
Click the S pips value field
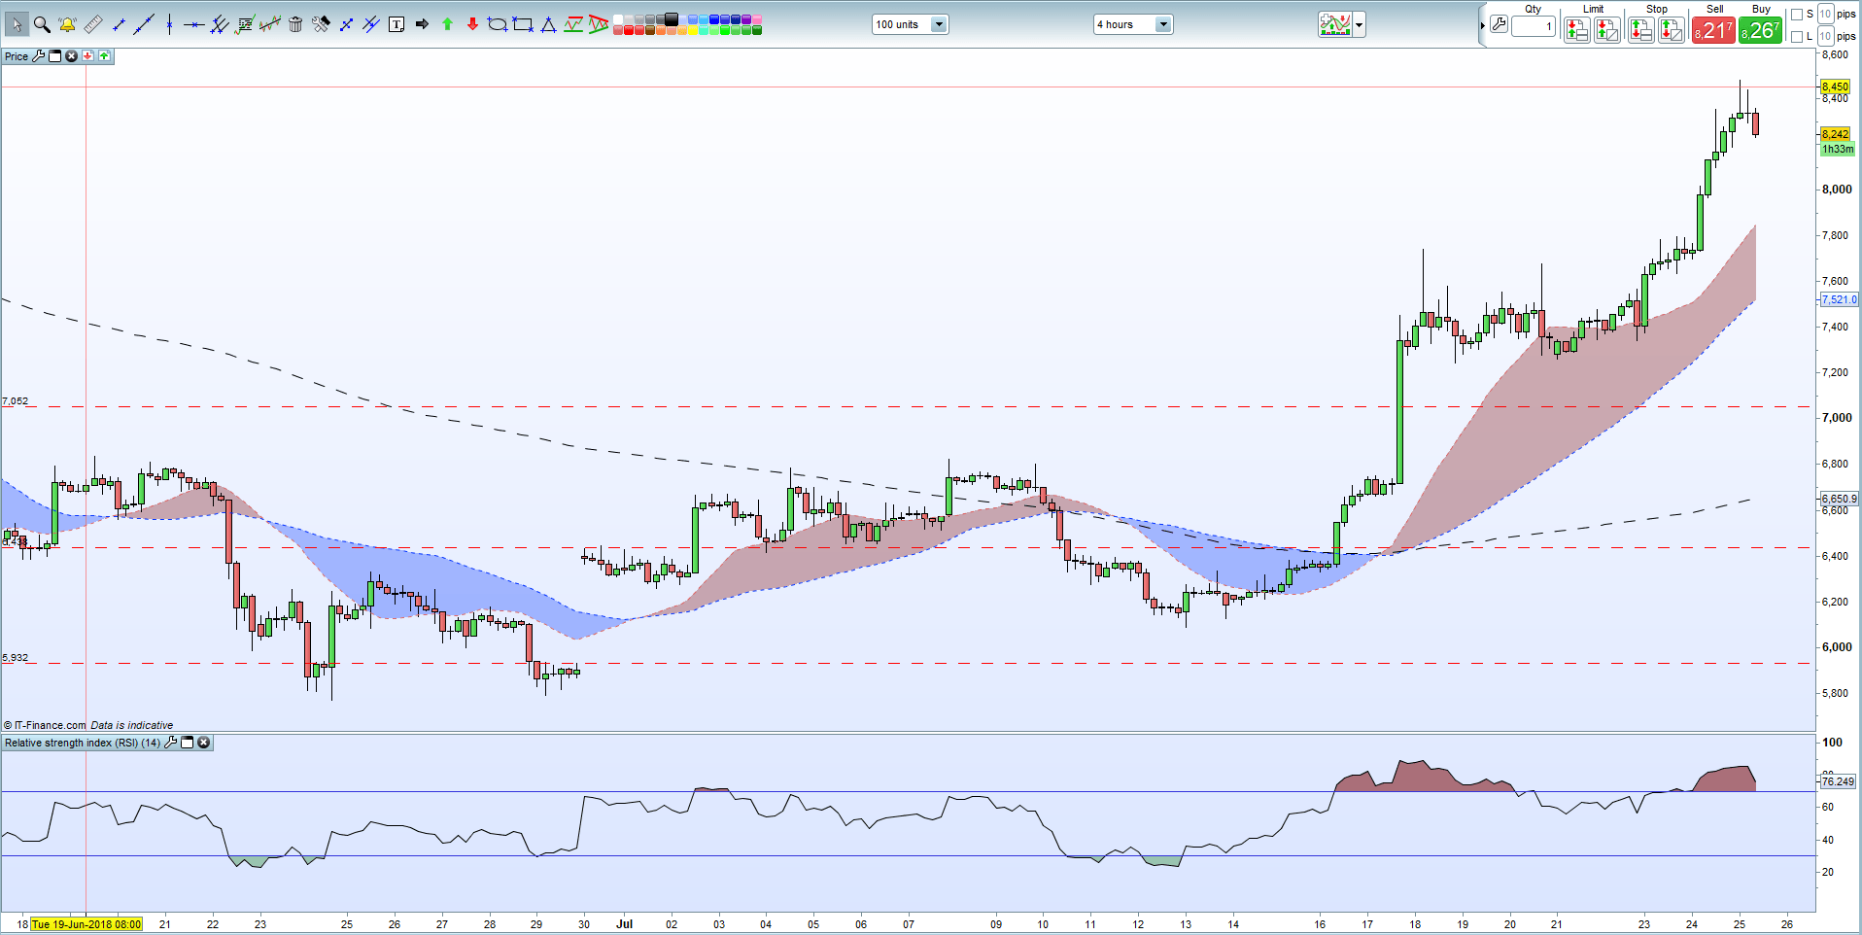coord(1825,14)
